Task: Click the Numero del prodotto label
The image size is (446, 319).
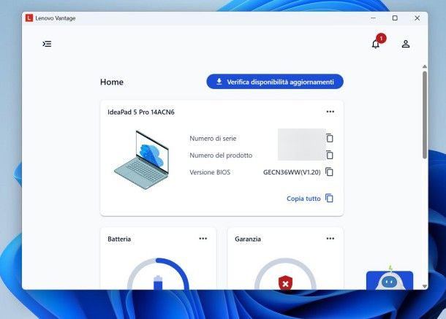Action: tap(221, 155)
